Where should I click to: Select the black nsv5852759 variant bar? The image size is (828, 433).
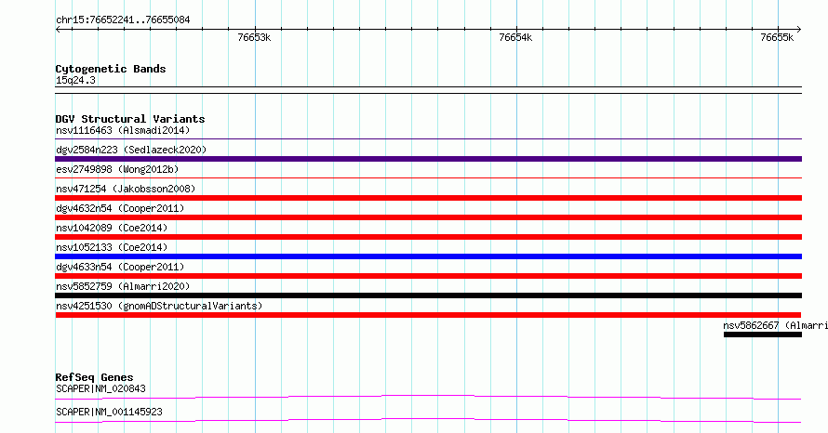pyautogui.click(x=428, y=295)
